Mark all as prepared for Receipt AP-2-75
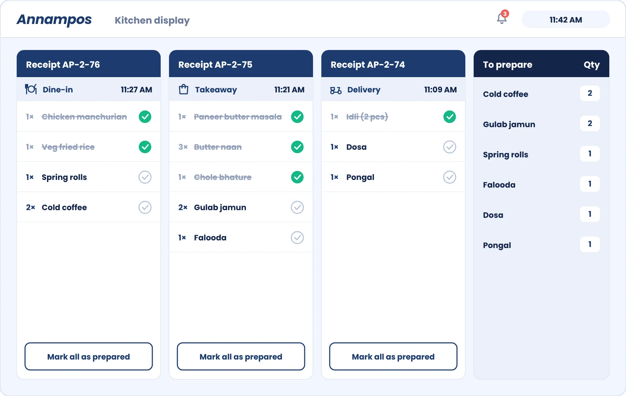 241,356
